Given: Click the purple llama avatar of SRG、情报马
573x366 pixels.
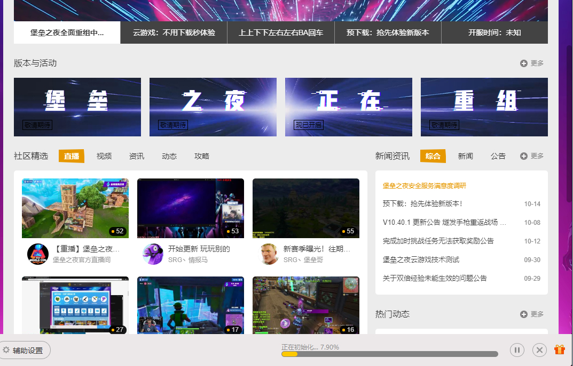Looking at the screenshot, I should pyautogui.click(x=153, y=254).
